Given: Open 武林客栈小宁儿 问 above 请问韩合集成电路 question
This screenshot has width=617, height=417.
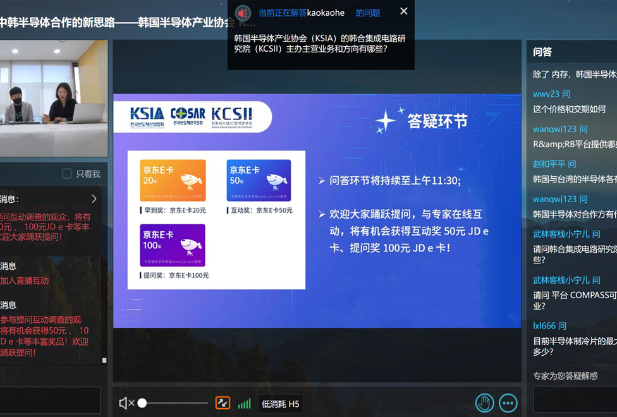Looking at the screenshot, I should [566, 234].
